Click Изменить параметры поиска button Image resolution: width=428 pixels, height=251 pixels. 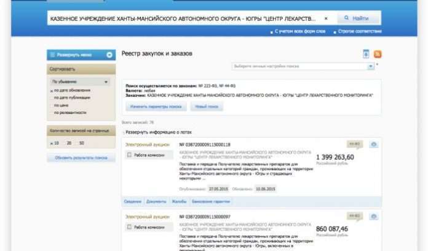[156, 107]
